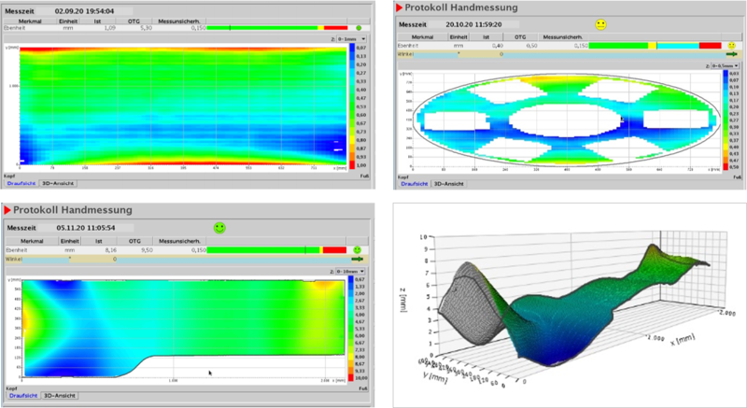The width and height of the screenshot is (747, 408).
Task: Select Draufsicht tab in 05.11.20 panel
Action: pyautogui.click(x=23, y=396)
